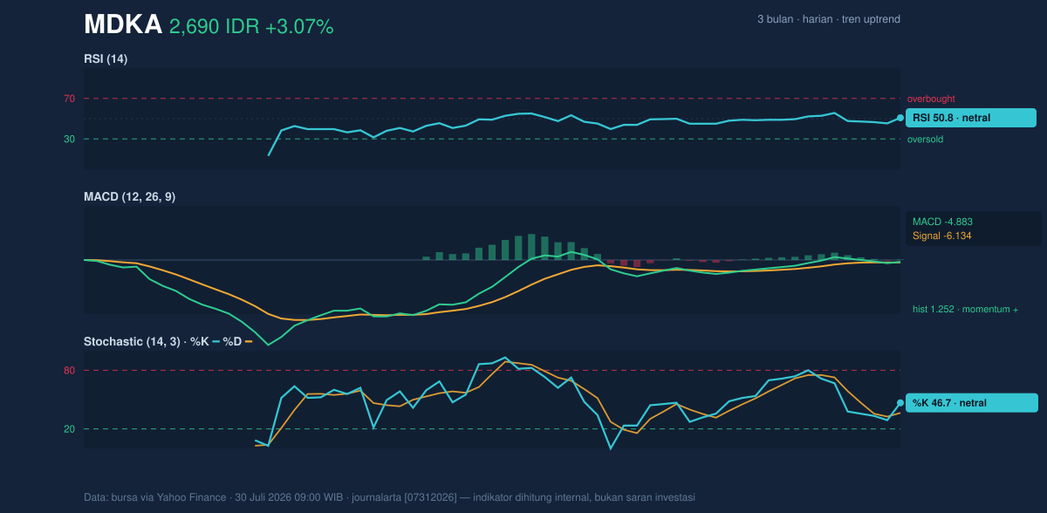Click the overbought label on RSI

(931, 99)
